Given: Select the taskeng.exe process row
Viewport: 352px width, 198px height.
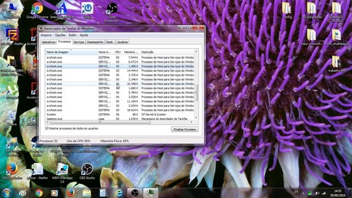Looking at the screenshot, I should [x=119, y=119].
